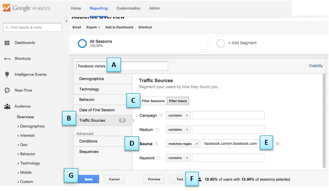Click the Add Segment empty circle icon
This screenshot has width=329, height=191.
click(x=220, y=44)
